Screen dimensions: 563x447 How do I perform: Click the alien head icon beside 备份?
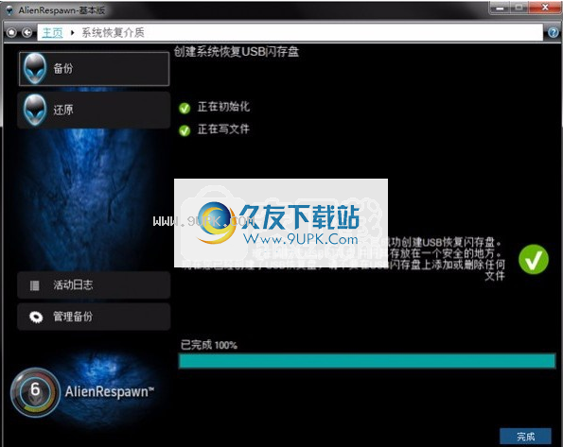pos(35,68)
